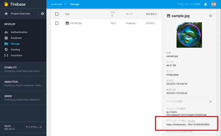Check the sample.jpg row checkbox
Screen dimensions: 221x136
[x=57, y=23]
